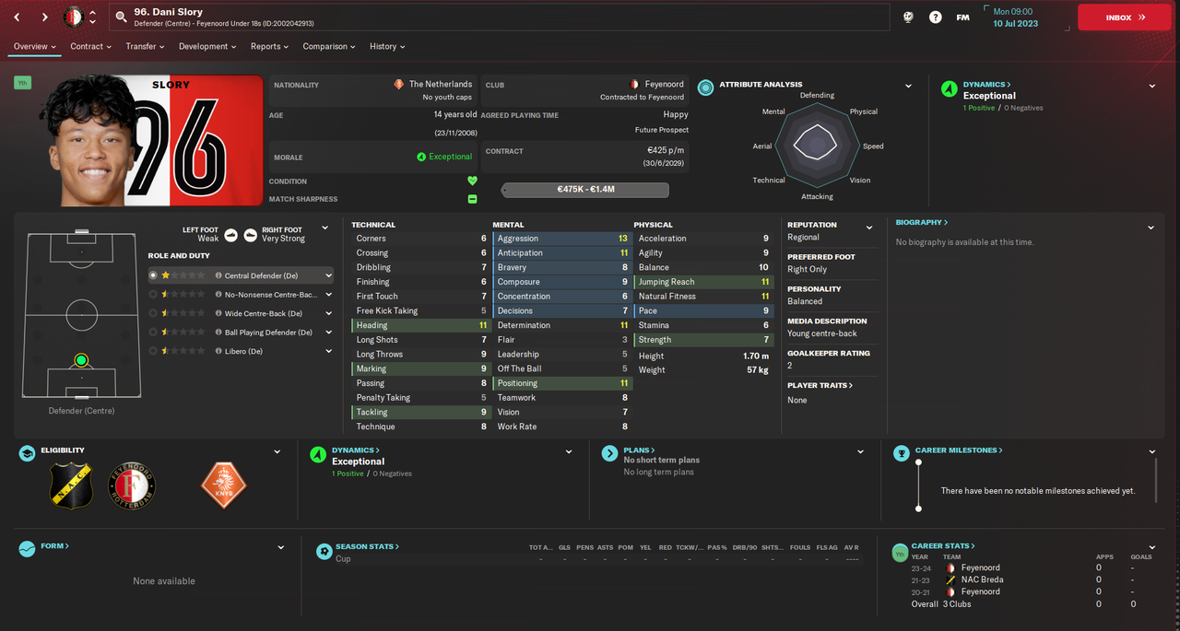Click the football tactics icon near help
The width and height of the screenshot is (1180, 631).
pos(908,17)
